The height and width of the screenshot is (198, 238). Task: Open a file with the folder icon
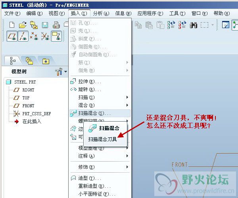[x=23, y=25]
